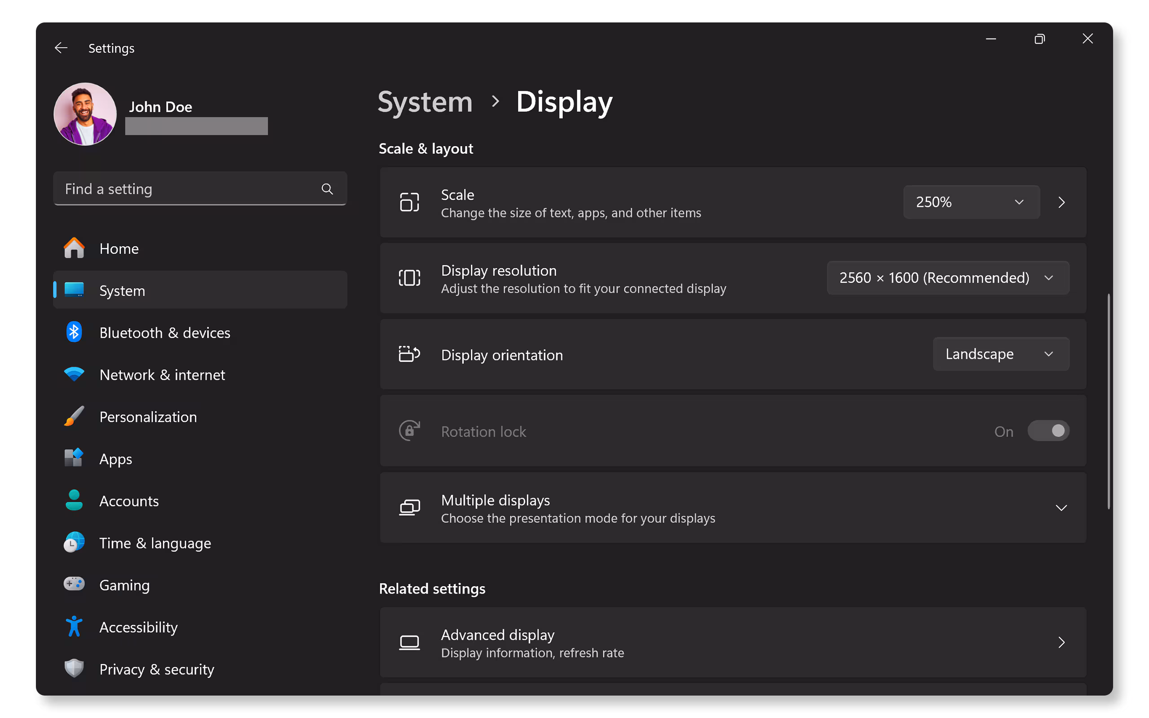The height and width of the screenshot is (718, 1149).
Task: Click the Find a setting field
Action: click(x=200, y=189)
